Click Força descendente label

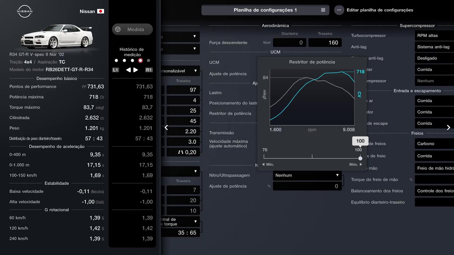(x=228, y=42)
